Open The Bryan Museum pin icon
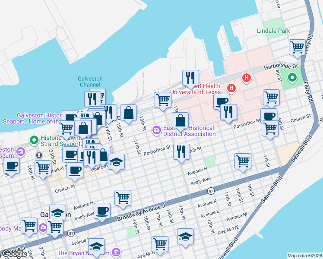 [116, 252]
